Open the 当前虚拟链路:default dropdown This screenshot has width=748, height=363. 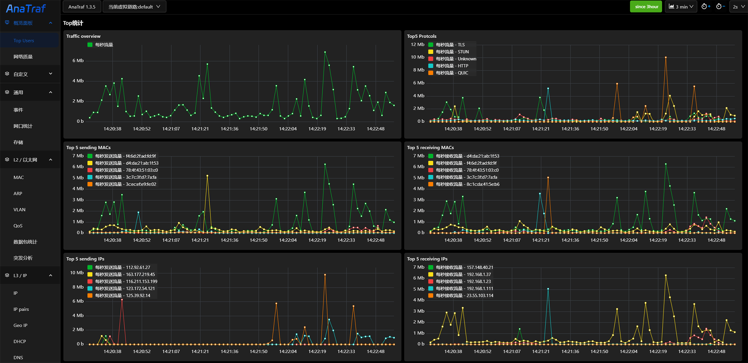tap(134, 7)
